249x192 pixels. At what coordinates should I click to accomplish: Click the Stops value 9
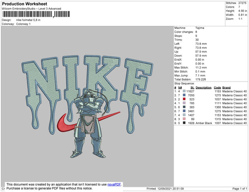click(x=196, y=36)
